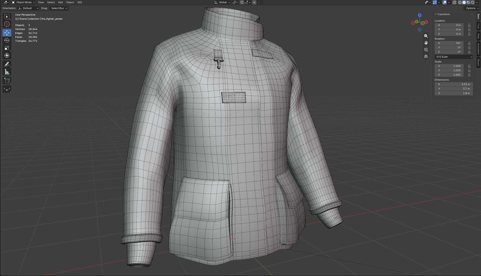Activate the Transform tool
Image resolution: width=481 pixels, height=276 pixels.
7,55
